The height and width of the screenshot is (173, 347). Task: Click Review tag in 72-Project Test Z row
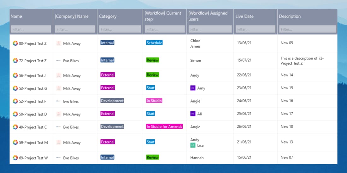pos(152,60)
